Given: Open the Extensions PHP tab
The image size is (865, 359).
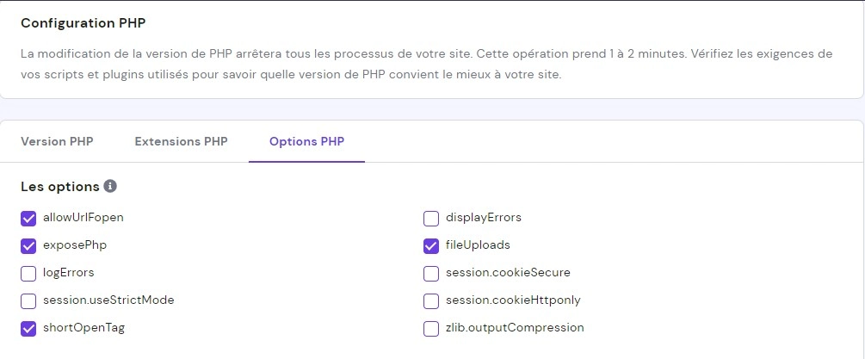Looking at the screenshot, I should (181, 141).
